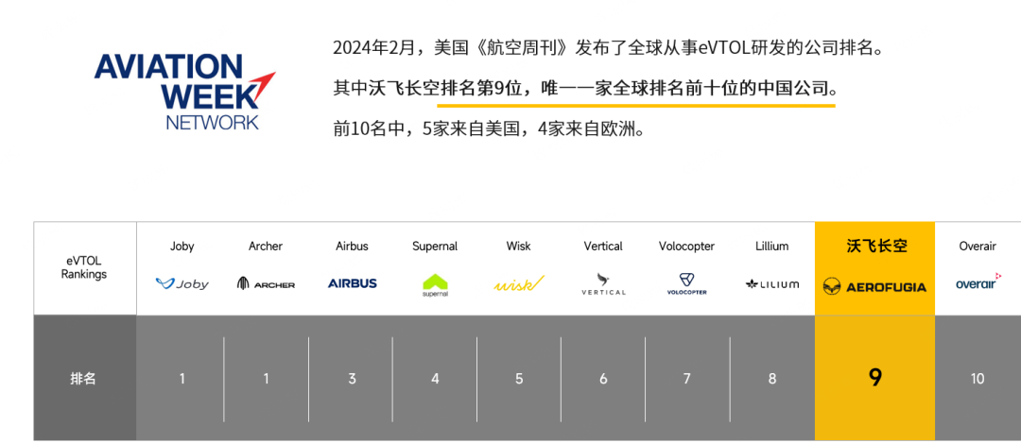The width and height of the screenshot is (1021, 443).
Task: Click the 'eVTOL Rankings' header cell
Action: pos(84,267)
